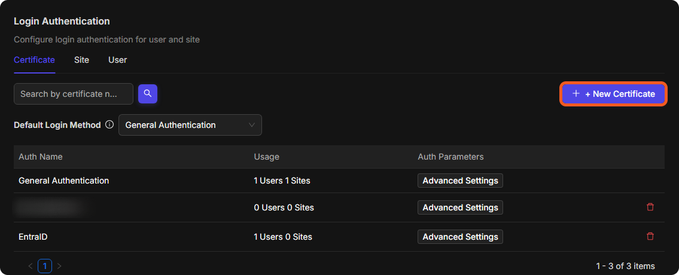Image resolution: width=679 pixels, height=275 pixels.
Task: Click trash icon for the blurred certificate row
Action: coord(650,207)
